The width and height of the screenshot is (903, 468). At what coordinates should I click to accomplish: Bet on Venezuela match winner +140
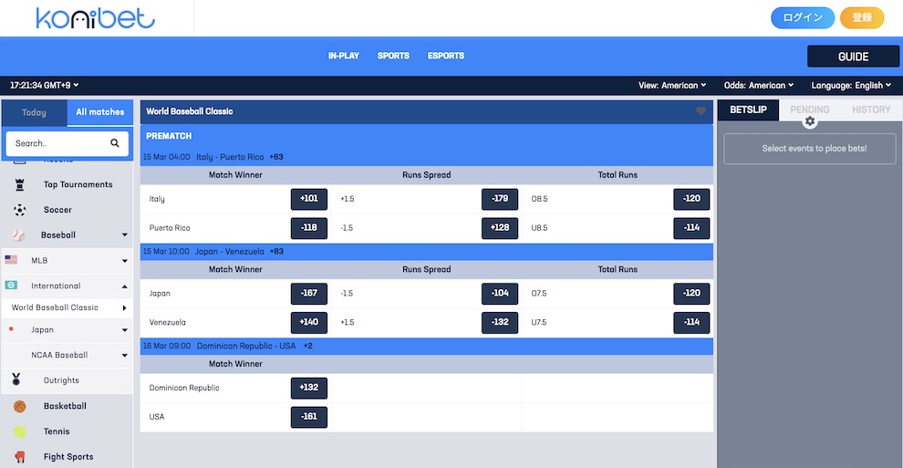308,322
